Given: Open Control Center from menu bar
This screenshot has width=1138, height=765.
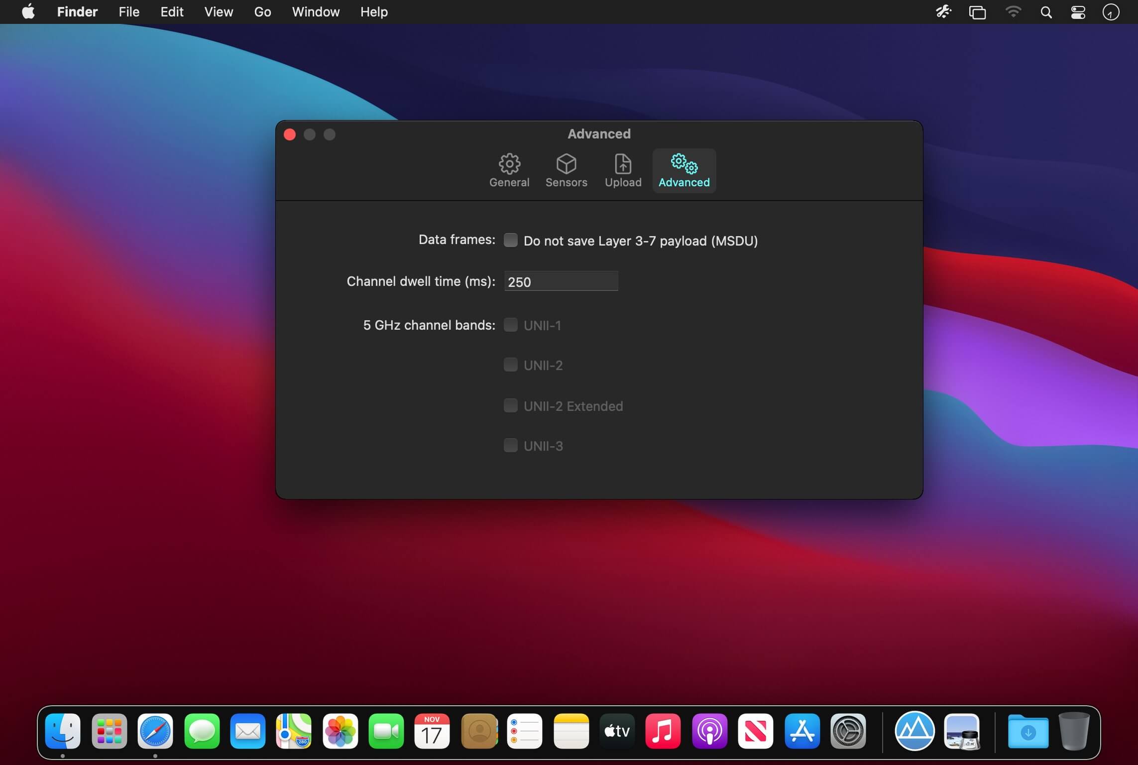Looking at the screenshot, I should pos(1078,12).
